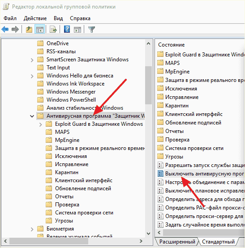The height and width of the screenshot is (248, 245).
Task: Select Исключения folder in the tree
Action: pos(71,156)
